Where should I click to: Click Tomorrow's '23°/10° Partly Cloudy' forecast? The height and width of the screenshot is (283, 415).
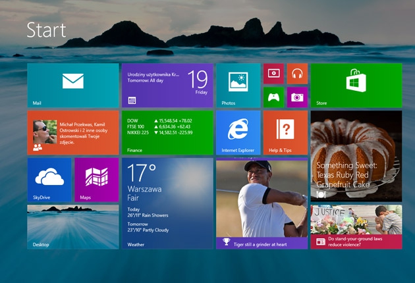tap(148, 230)
